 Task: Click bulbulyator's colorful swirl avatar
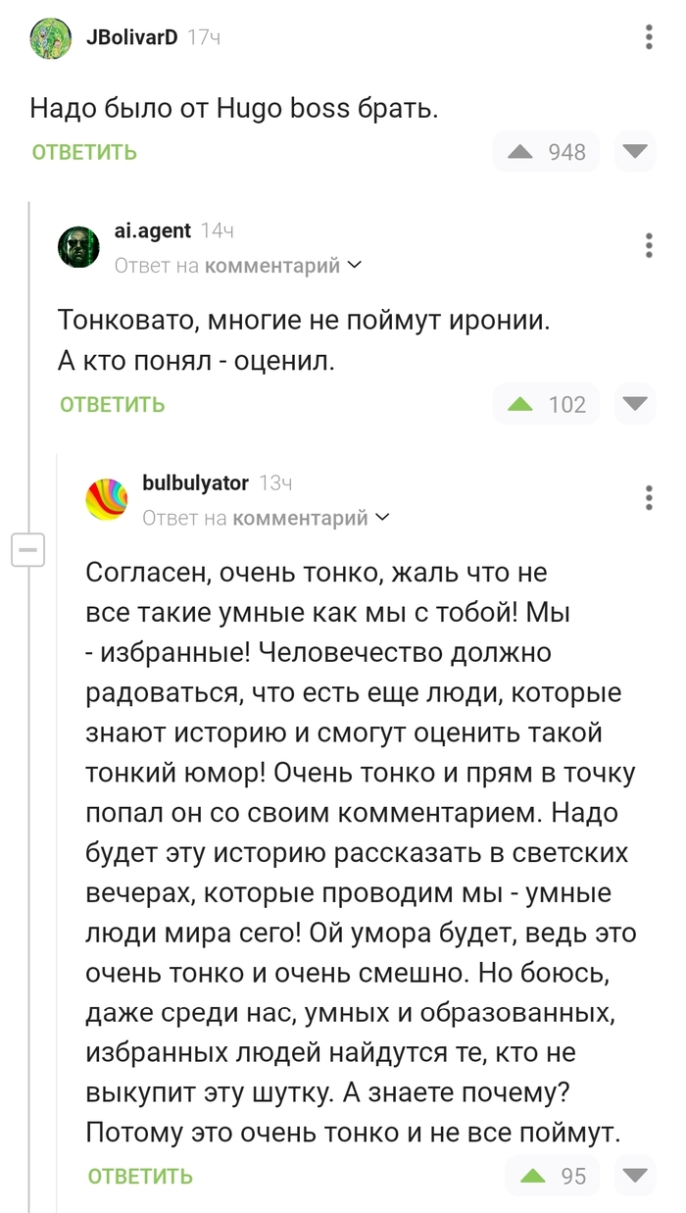108,498
